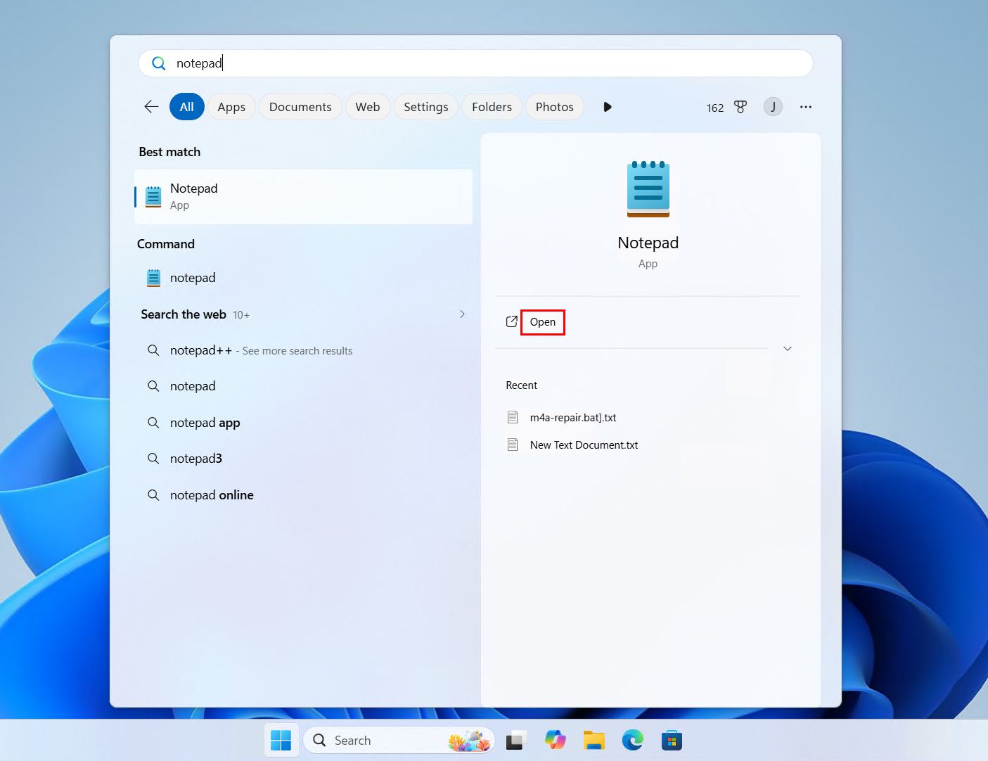Image resolution: width=988 pixels, height=761 pixels.
Task: Click the 162 rewards points count
Action: tap(715, 108)
